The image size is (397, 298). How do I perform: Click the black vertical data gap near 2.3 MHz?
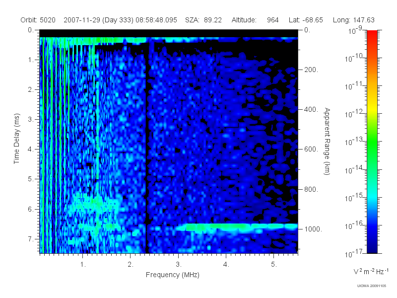[147, 148]
